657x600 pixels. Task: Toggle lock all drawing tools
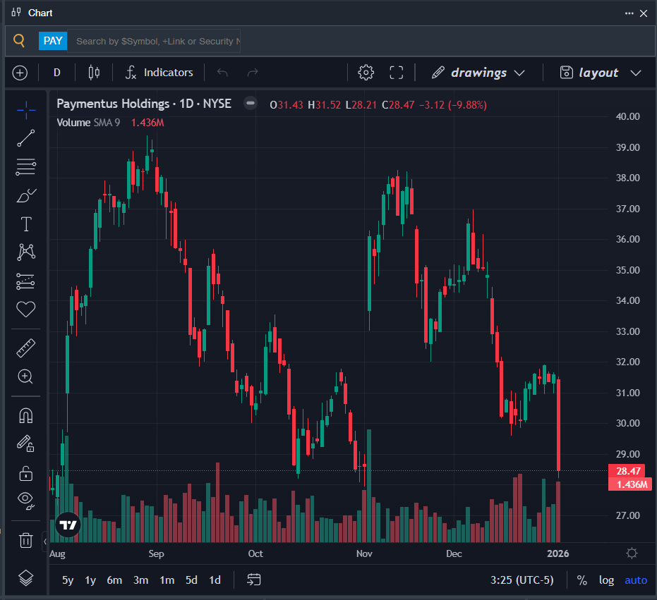coord(26,473)
